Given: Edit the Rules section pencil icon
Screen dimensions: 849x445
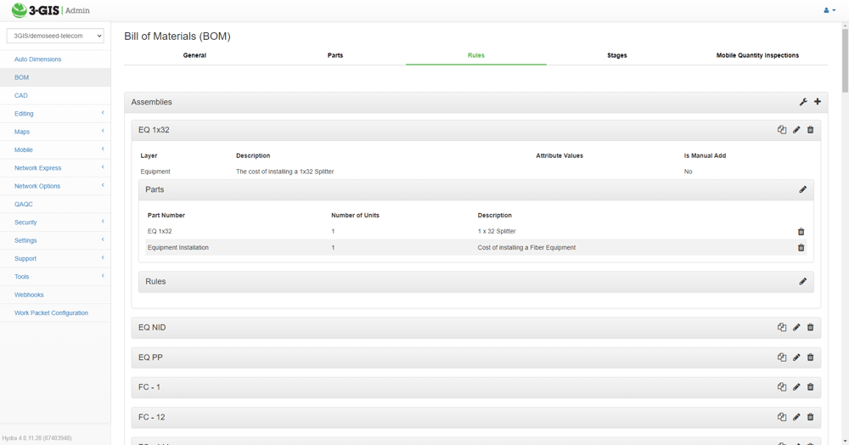Looking at the screenshot, I should 803,281.
